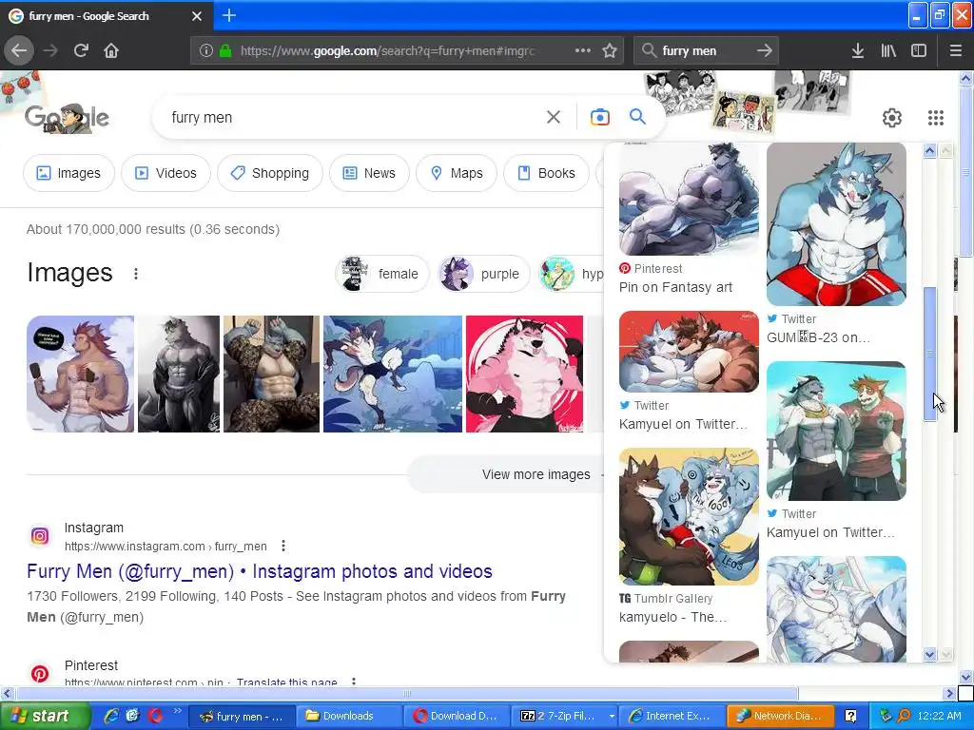974x730 pixels.
Task: Open the Firefox hamburger menu
Action: [x=956, y=50]
